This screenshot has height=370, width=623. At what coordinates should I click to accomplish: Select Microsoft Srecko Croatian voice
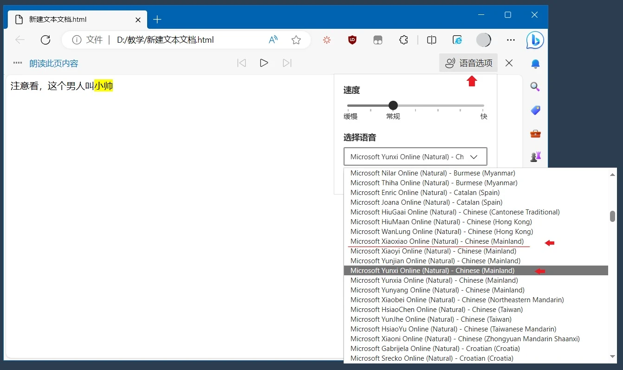(476, 358)
